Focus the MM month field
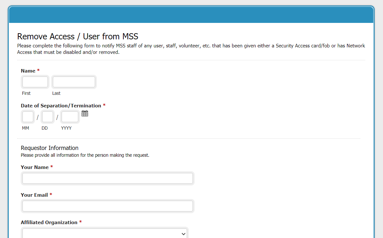The height and width of the screenshot is (238, 383). tap(28, 117)
